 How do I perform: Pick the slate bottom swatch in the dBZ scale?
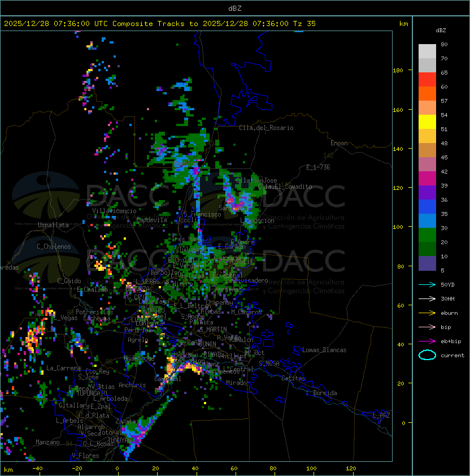[427, 263]
